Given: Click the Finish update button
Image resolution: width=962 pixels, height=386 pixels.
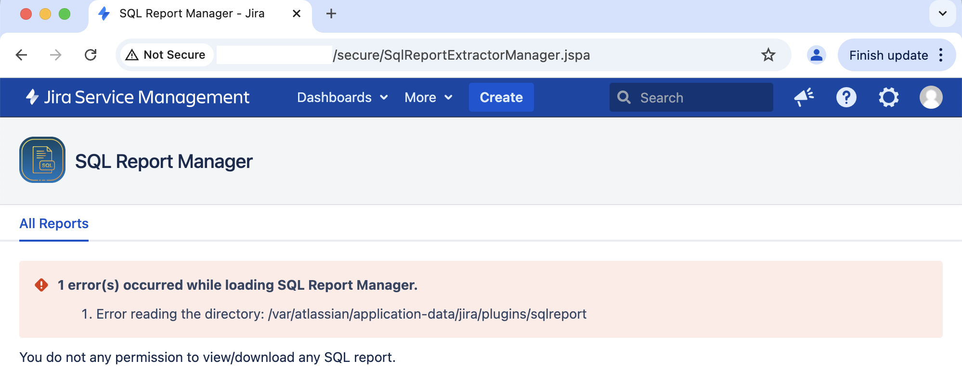Looking at the screenshot, I should coord(888,55).
